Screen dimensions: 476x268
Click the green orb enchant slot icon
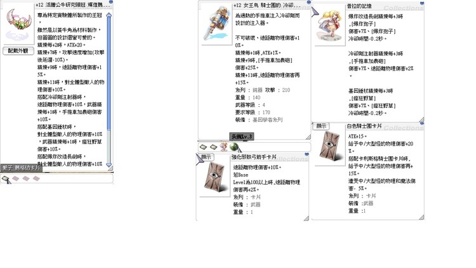coord(234,147)
